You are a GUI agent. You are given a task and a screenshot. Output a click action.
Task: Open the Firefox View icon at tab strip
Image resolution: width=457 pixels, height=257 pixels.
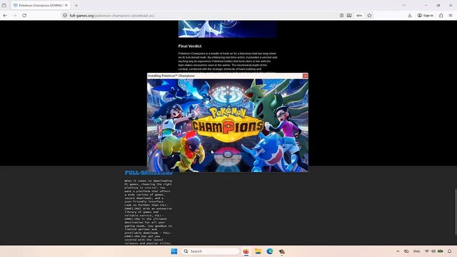pos(4,5)
